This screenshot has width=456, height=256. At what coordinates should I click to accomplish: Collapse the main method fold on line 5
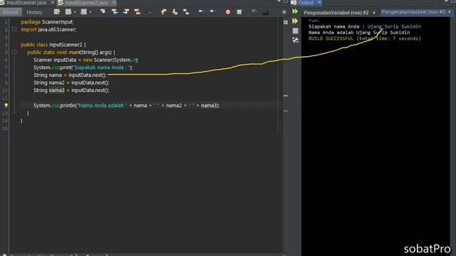(x=14, y=52)
